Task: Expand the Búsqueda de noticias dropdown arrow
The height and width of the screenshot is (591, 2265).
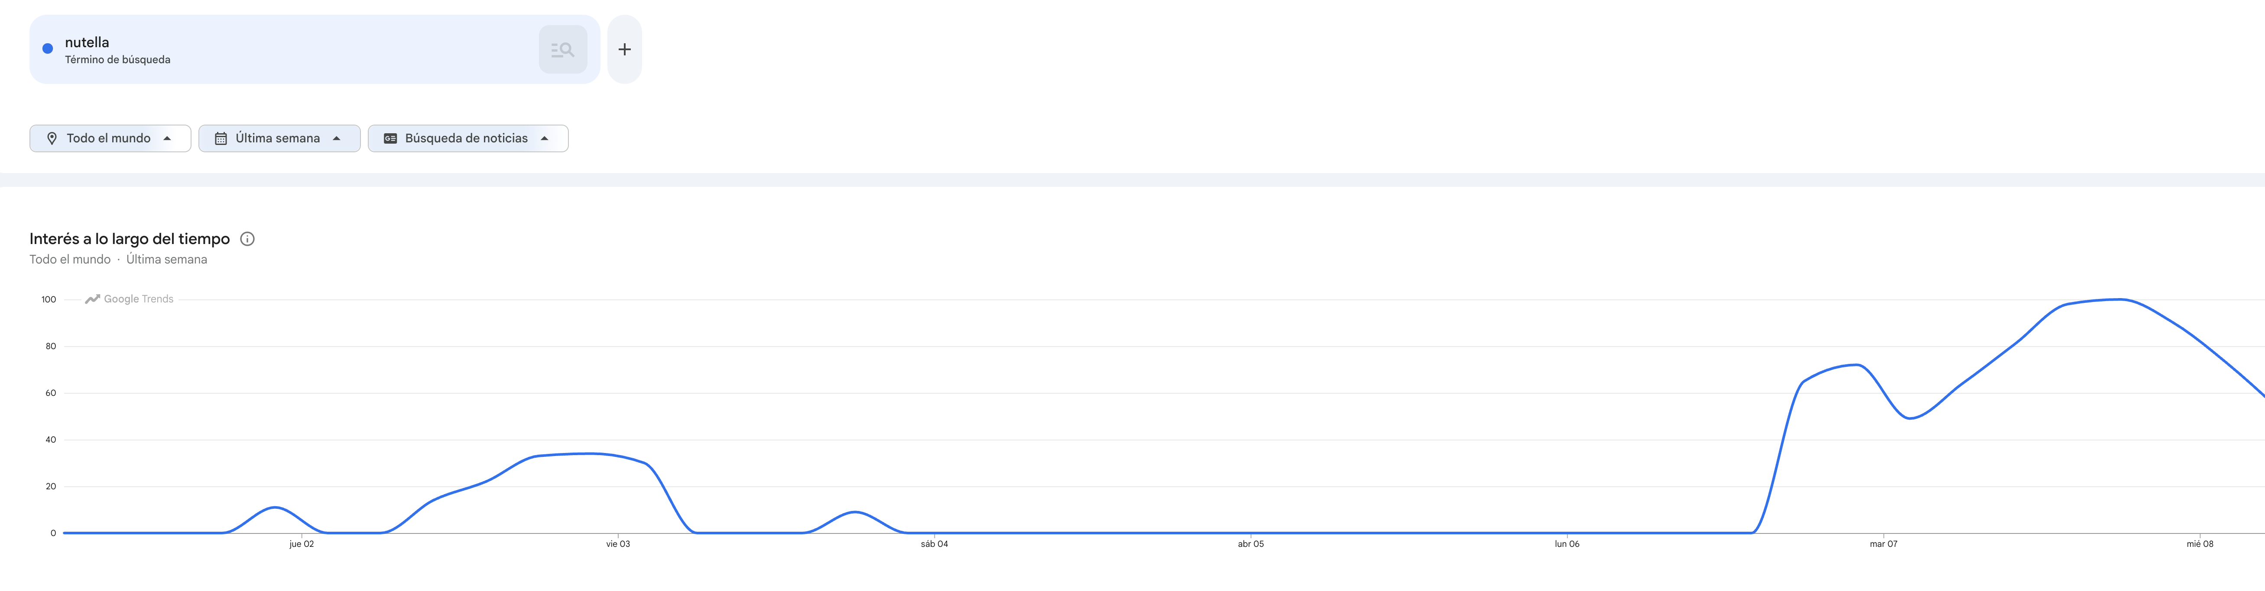Action: [x=544, y=139]
